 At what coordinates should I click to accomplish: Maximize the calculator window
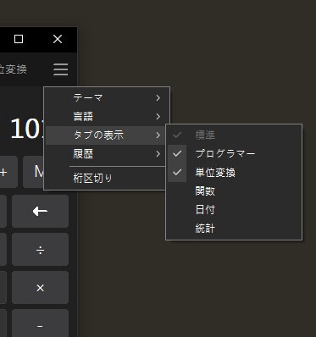point(19,39)
